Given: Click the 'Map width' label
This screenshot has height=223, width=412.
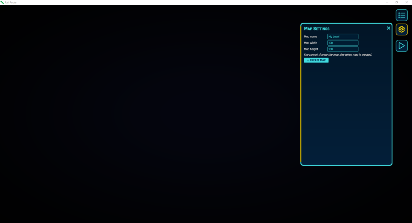Looking at the screenshot, I should coord(310,43).
